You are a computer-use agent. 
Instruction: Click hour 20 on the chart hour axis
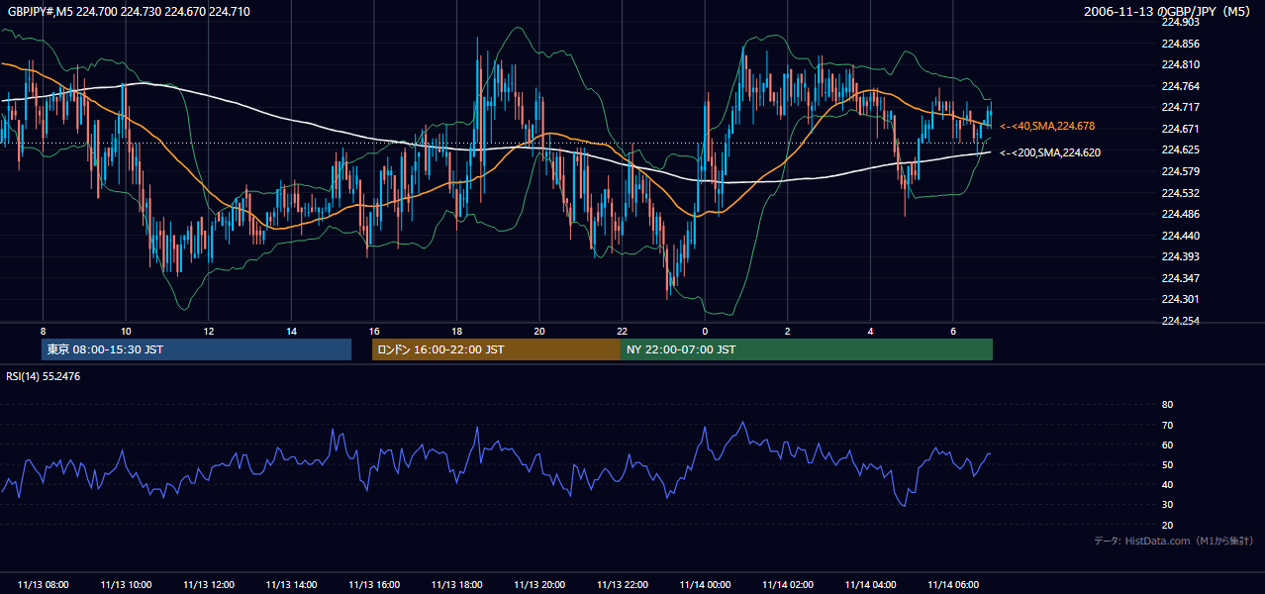click(539, 331)
